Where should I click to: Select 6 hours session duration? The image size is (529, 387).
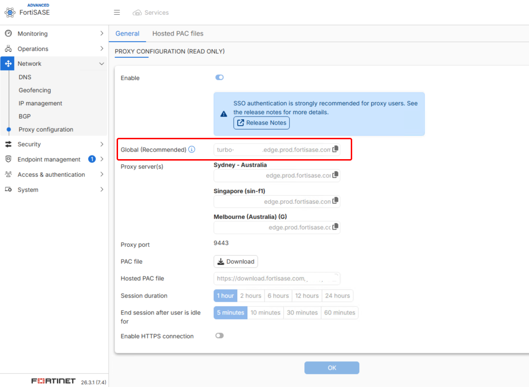(278, 296)
